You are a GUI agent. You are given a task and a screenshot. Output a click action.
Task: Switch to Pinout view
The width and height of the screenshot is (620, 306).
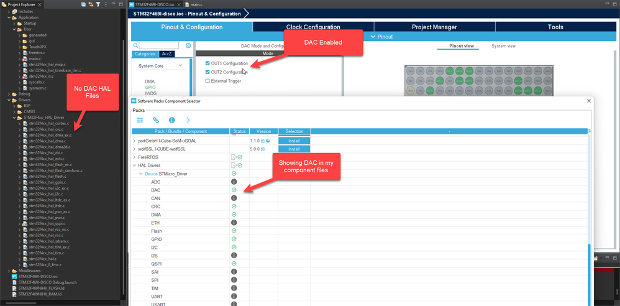[x=462, y=46]
